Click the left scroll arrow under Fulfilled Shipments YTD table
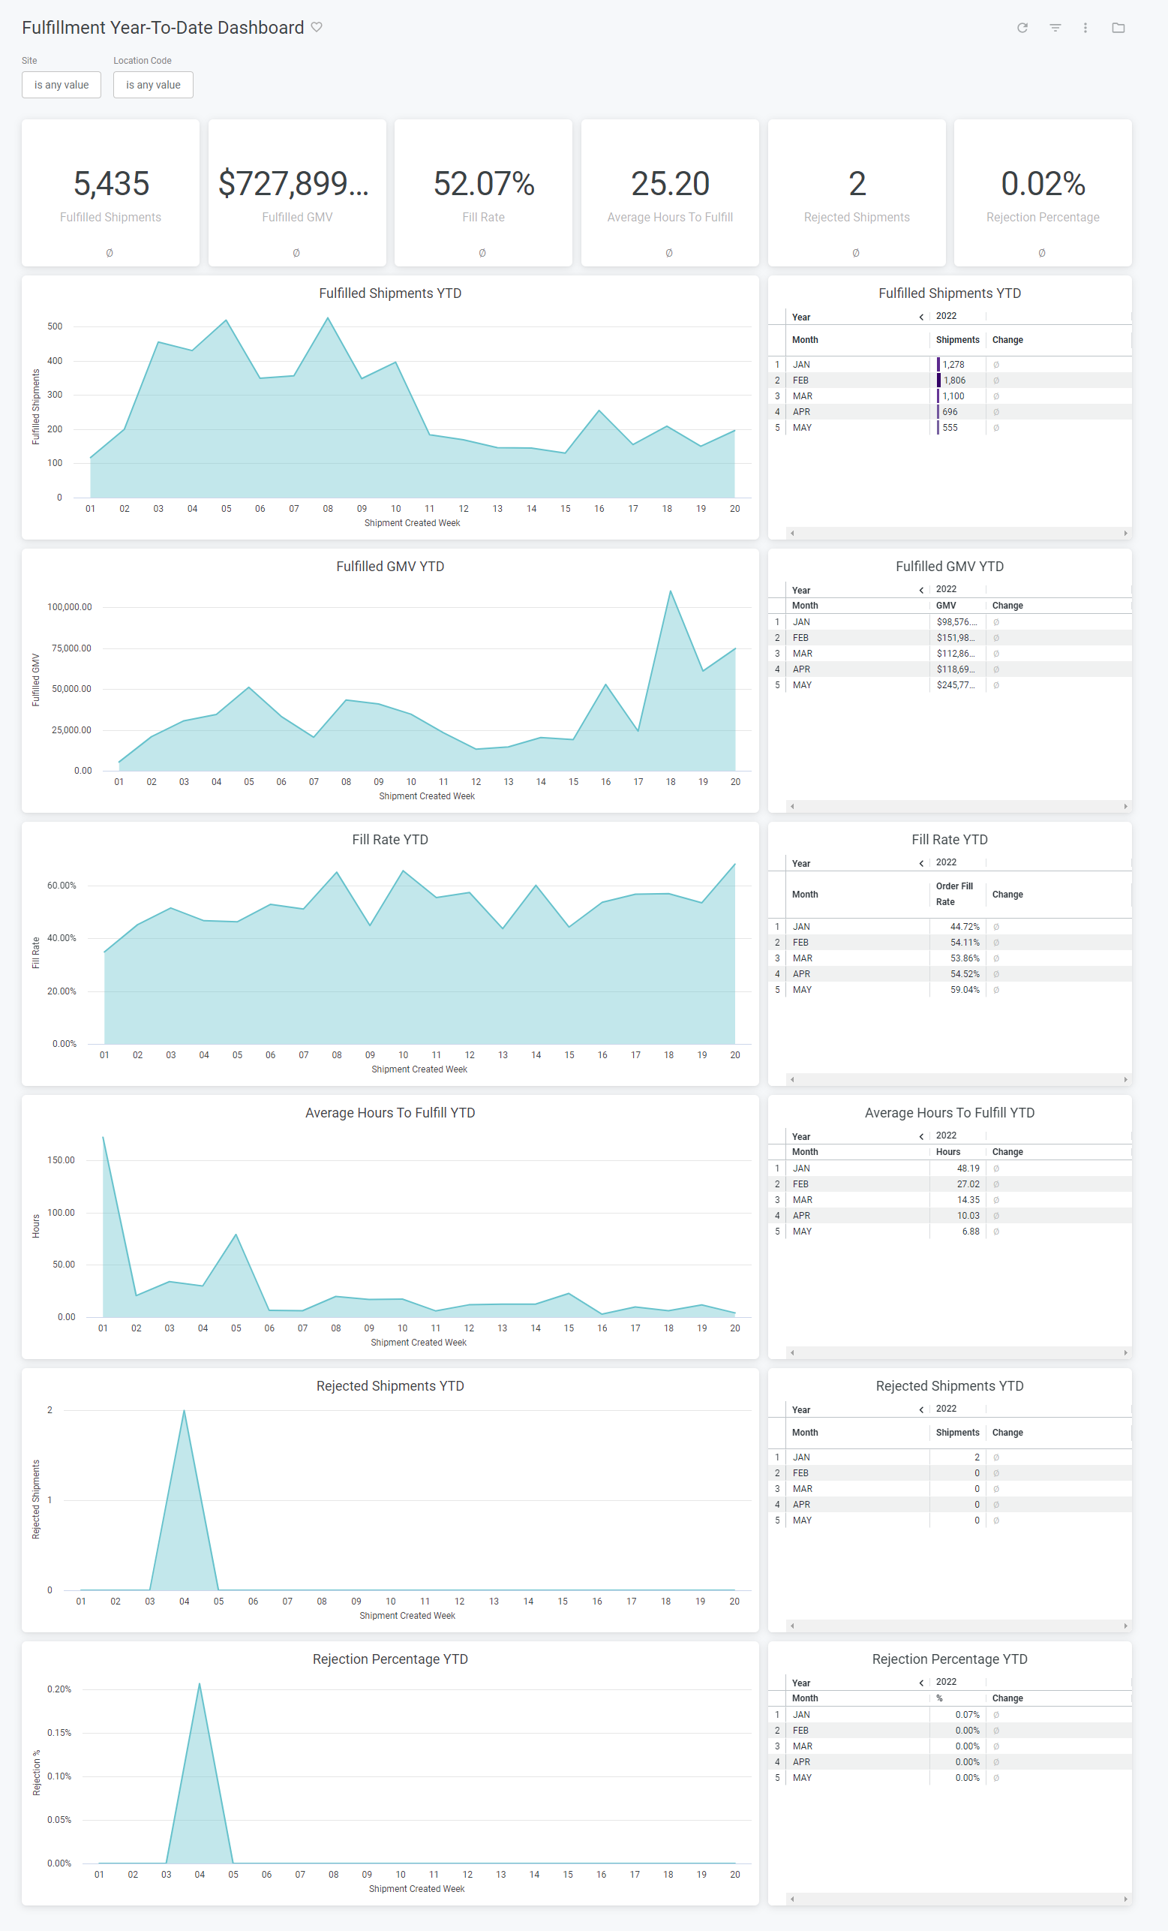 coord(792,533)
